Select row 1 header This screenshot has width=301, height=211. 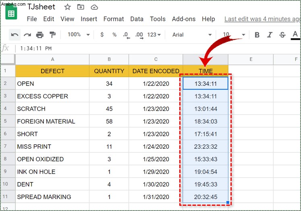[x=8, y=71]
